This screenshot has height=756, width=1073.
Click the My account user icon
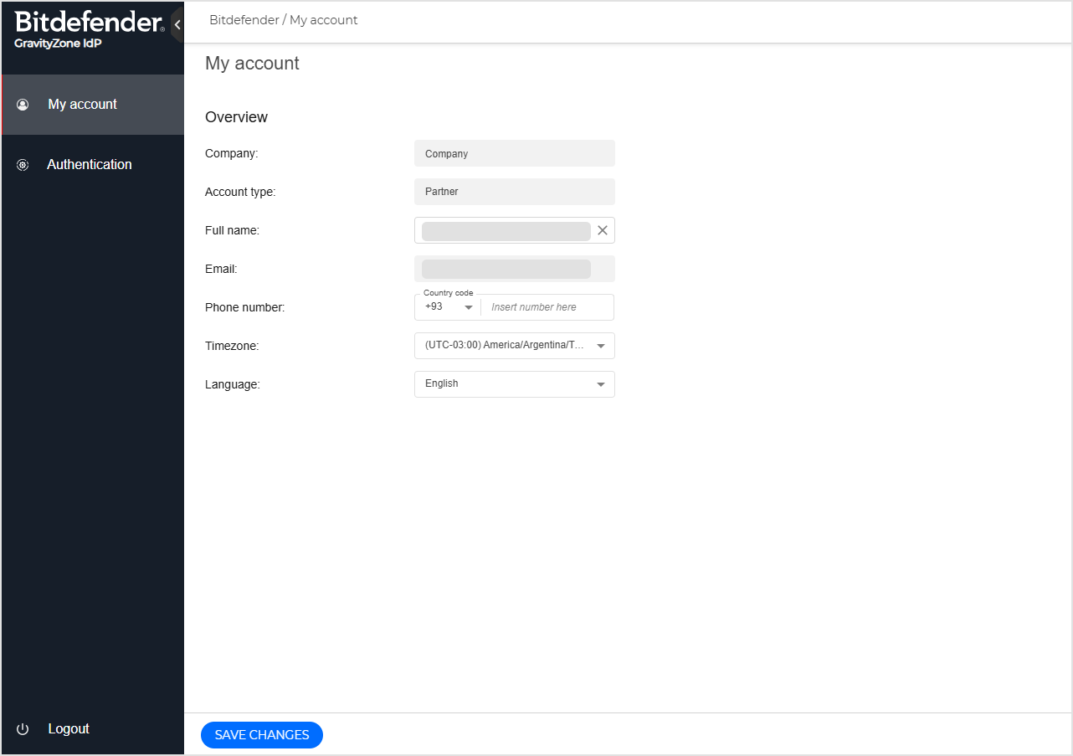[23, 105]
